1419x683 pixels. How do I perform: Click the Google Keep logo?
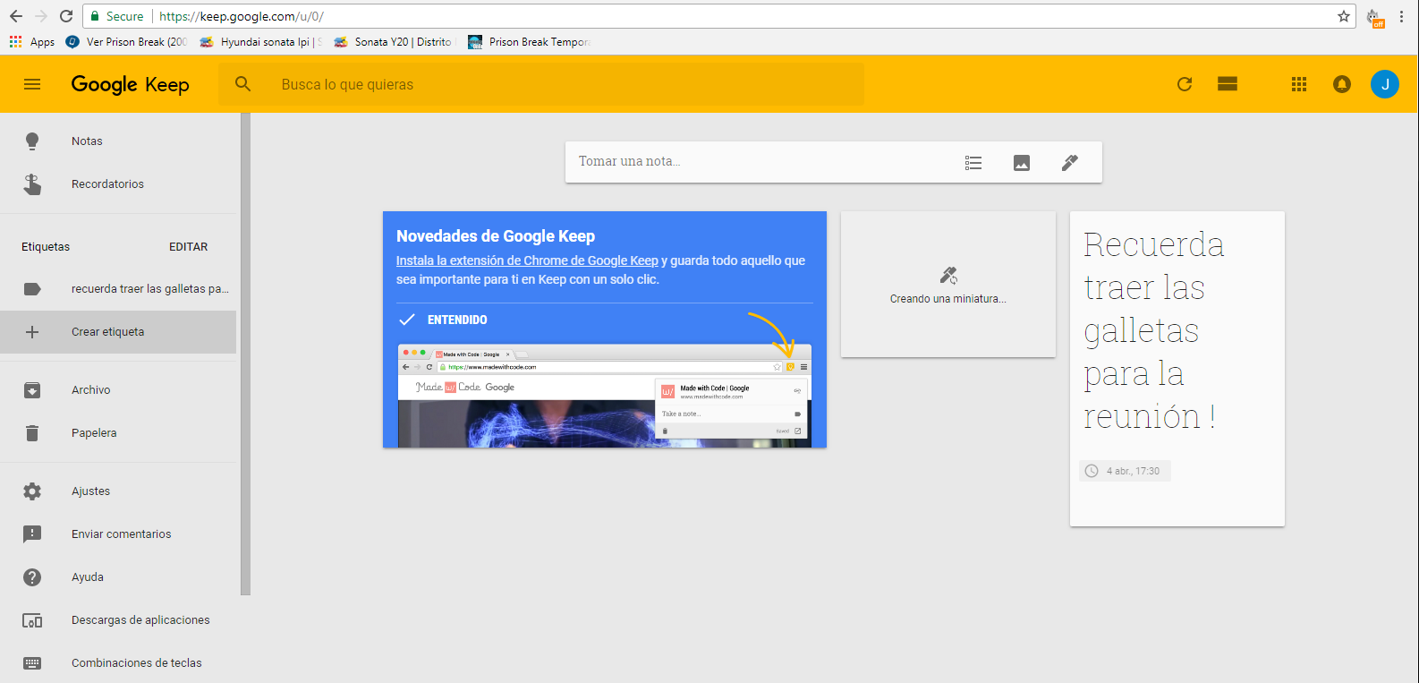tap(130, 84)
